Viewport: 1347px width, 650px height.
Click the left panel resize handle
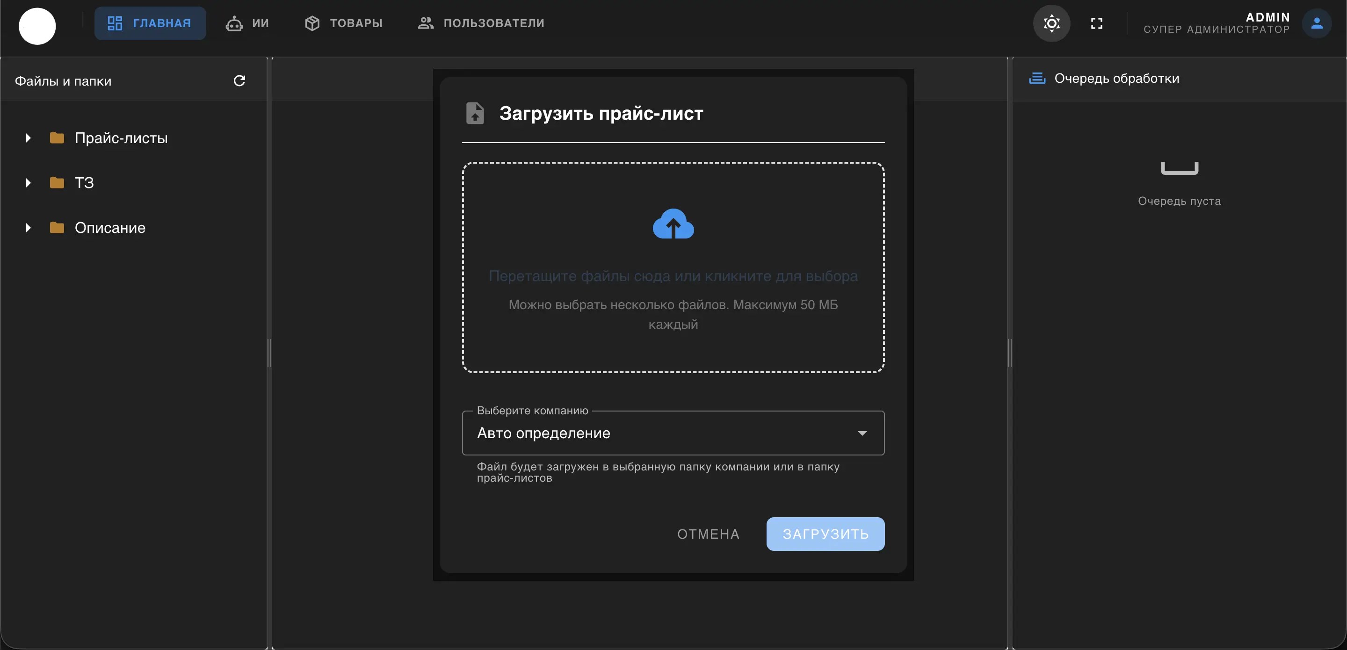pos(269,353)
